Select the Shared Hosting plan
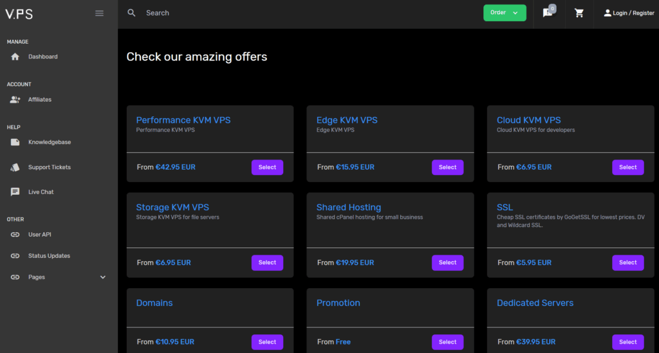The image size is (659, 353). (448, 262)
